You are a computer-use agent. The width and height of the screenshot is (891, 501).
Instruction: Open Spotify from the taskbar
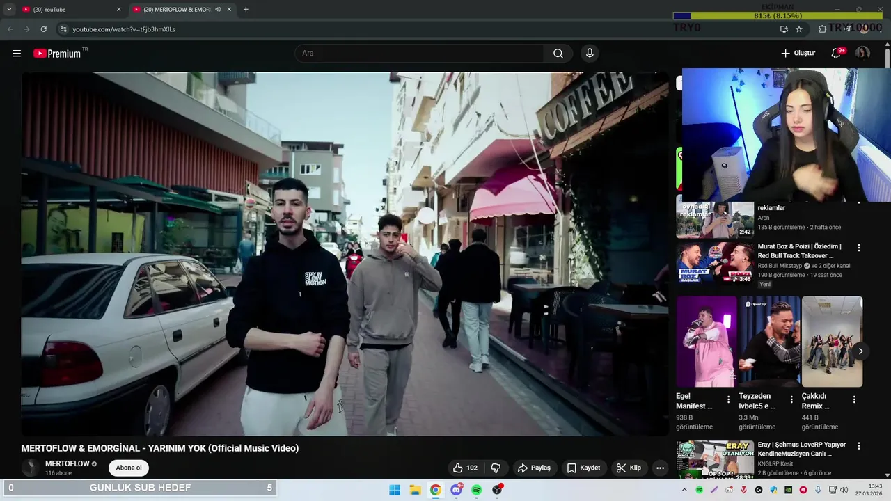pyautogui.click(x=477, y=490)
